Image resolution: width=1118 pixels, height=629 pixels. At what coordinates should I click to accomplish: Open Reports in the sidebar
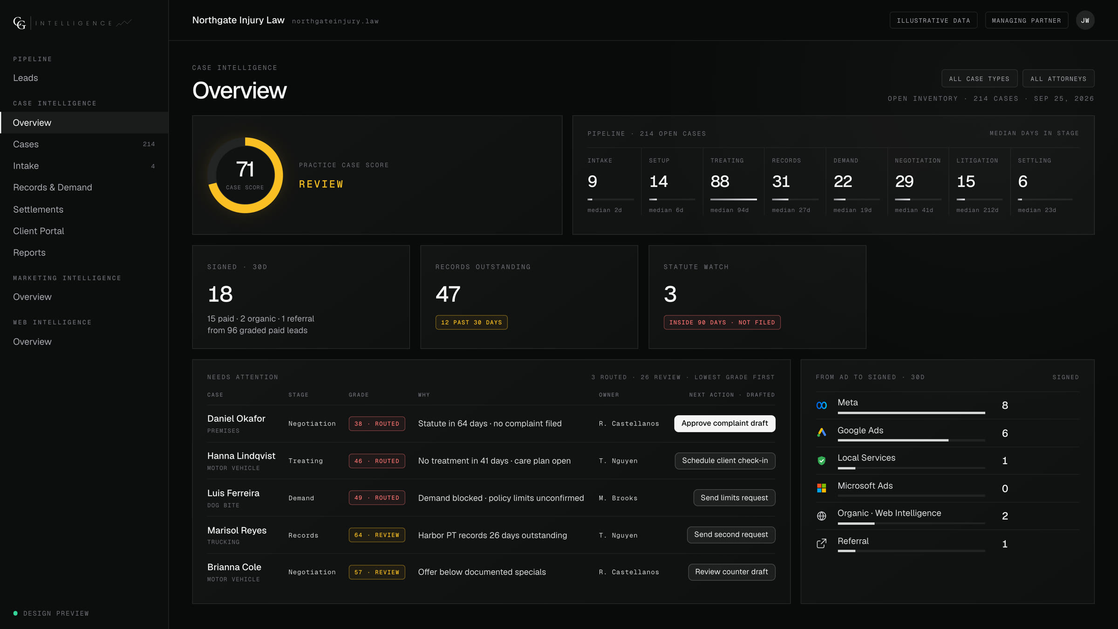[x=84, y=253]
